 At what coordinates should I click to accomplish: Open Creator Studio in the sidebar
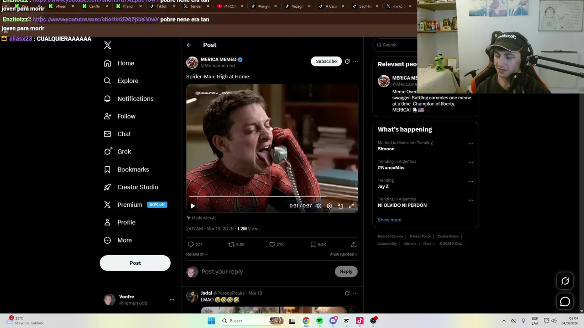click(x=131, y=187)
